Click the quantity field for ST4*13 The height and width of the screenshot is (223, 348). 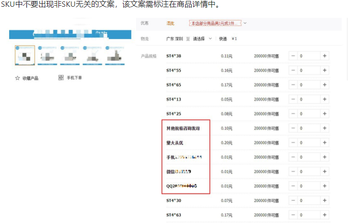pyautogui.click(x=308, y=99)
